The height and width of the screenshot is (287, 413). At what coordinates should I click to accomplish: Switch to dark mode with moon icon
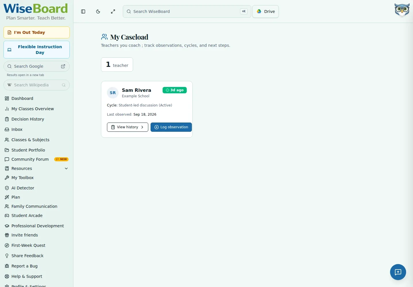[98, 11]
